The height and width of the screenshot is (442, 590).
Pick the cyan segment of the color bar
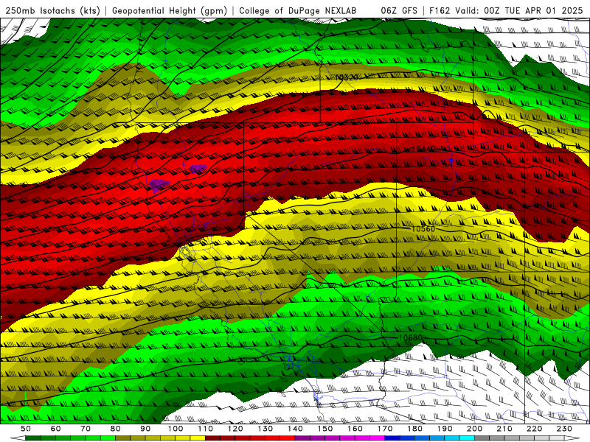(x=467, y=438)
